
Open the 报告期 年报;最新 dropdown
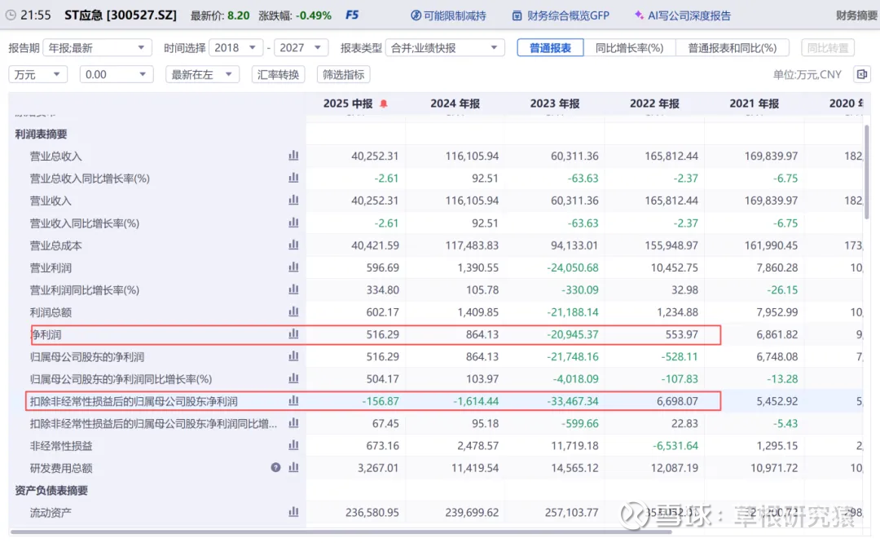point(97,48)
